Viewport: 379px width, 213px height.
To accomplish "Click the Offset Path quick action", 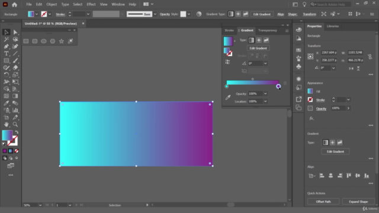I will click(x=323, y=201).
